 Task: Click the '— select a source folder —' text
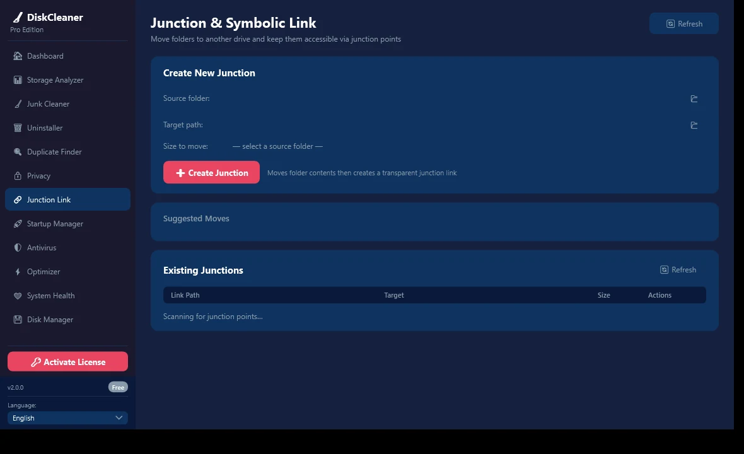(277, 146)
